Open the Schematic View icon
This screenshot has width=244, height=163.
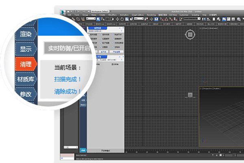[x=233, y=19]
